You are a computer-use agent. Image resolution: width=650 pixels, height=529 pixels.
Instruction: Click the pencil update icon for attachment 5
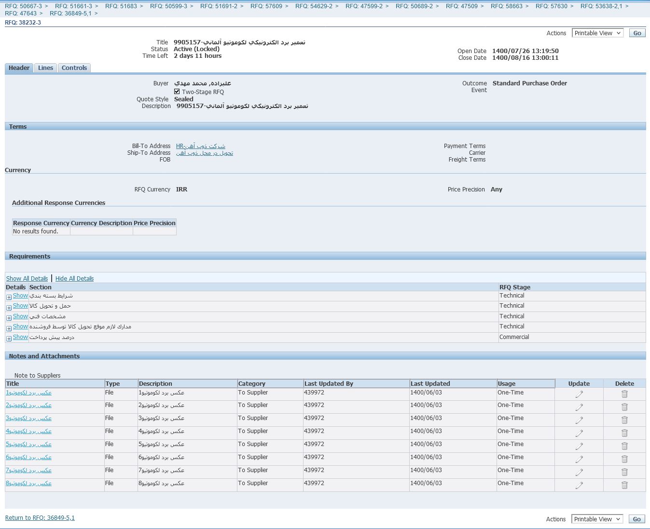(579, 446)
